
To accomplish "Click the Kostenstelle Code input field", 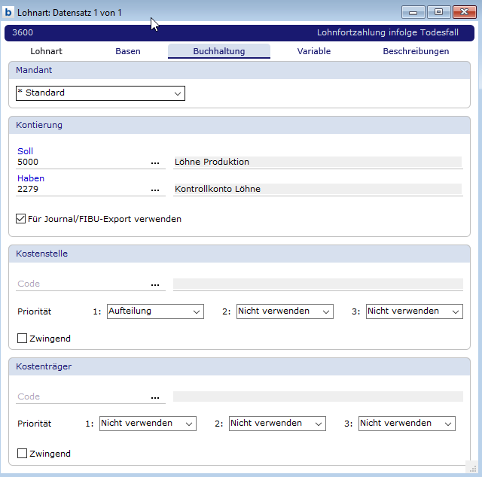I will pos(79,284).
